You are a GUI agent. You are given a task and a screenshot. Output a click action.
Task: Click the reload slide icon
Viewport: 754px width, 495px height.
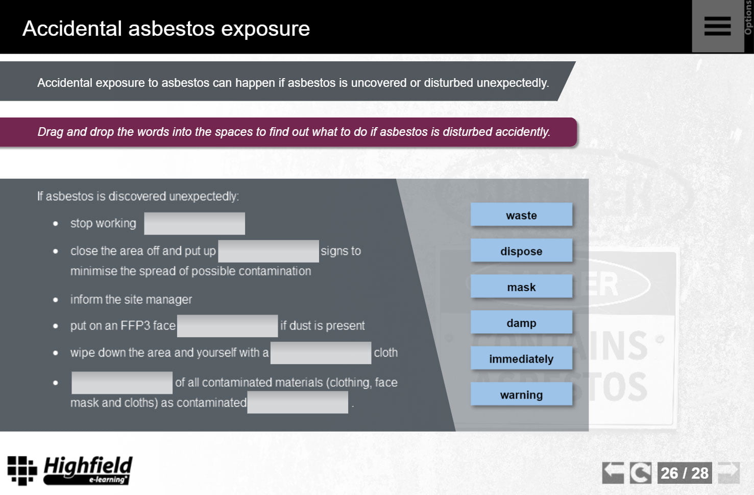point(640,473)
